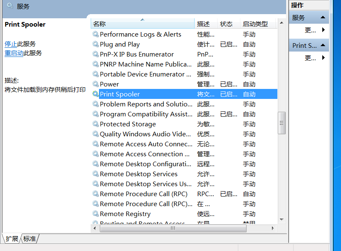This screenshot has height=251, width=341.
Task: Click the horizontal scrollbar thumb
Action: click(x=173, y=228)
